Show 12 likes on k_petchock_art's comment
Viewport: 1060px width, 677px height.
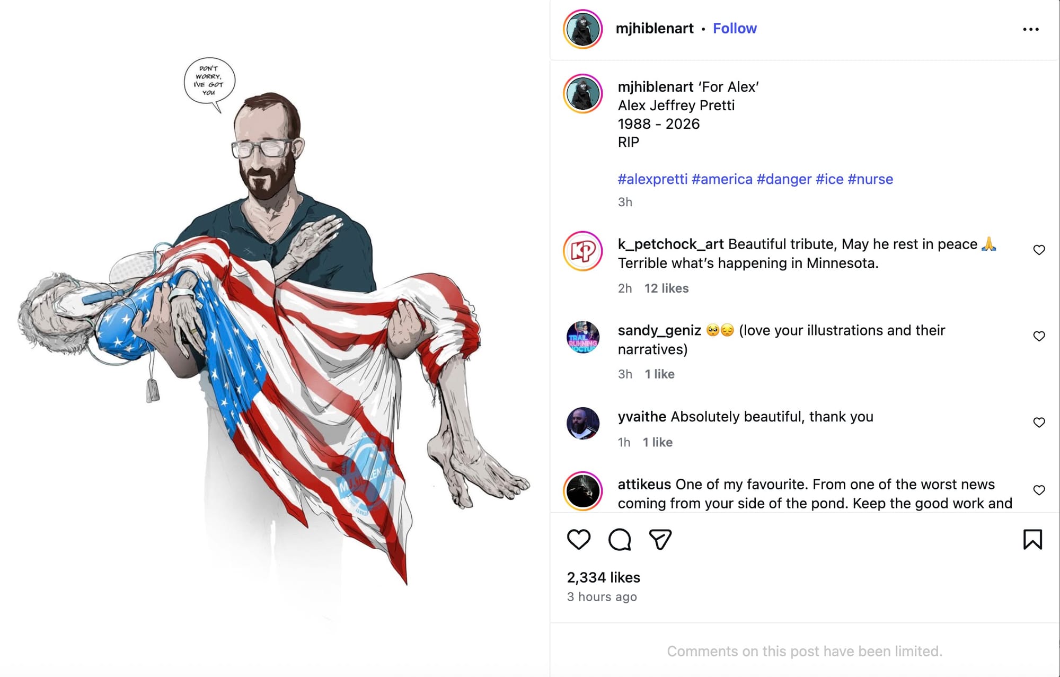pyautogui.click(x=666, y=288)
